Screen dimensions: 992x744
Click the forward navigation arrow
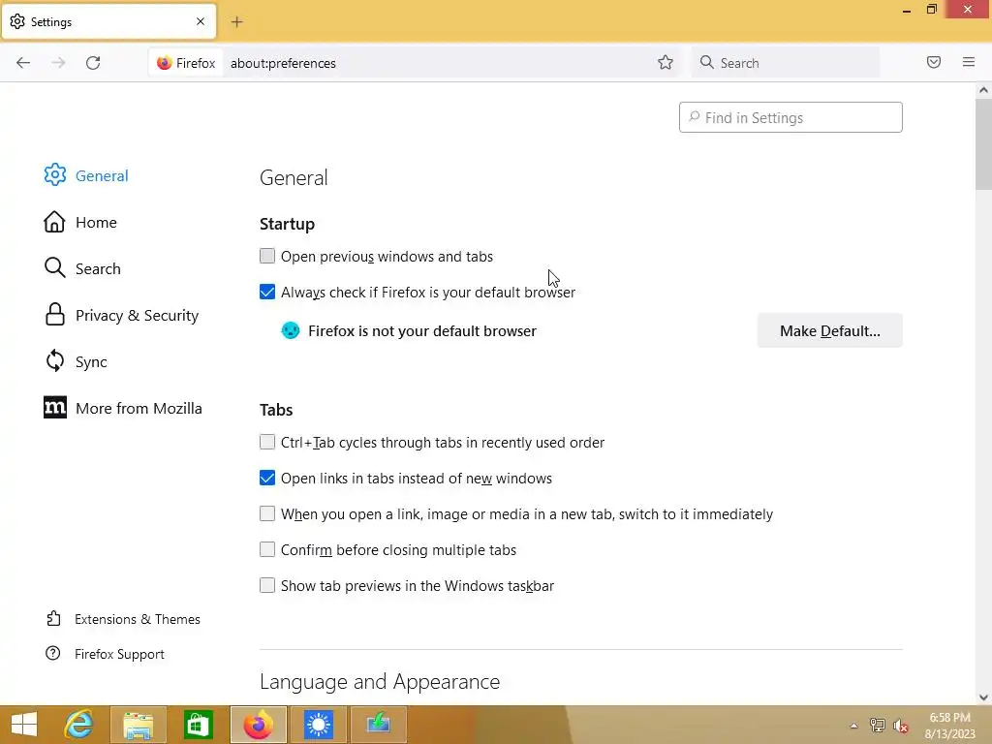(x=58, y=63)
